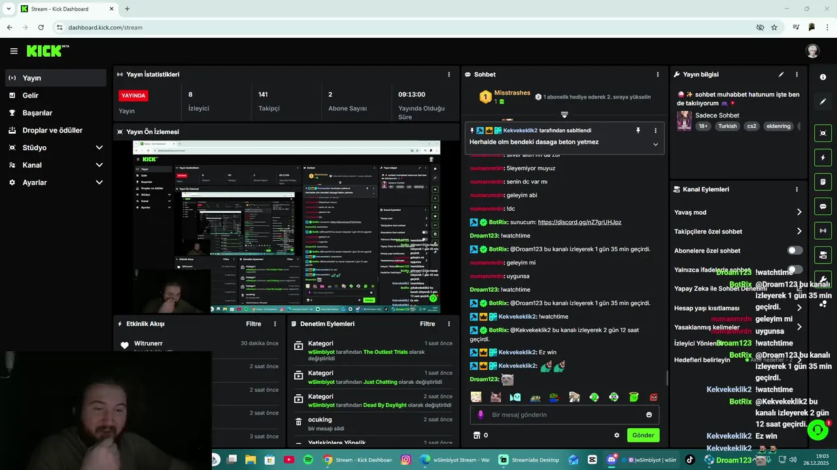Expand the pinned message chevron

tap(655, 144)
